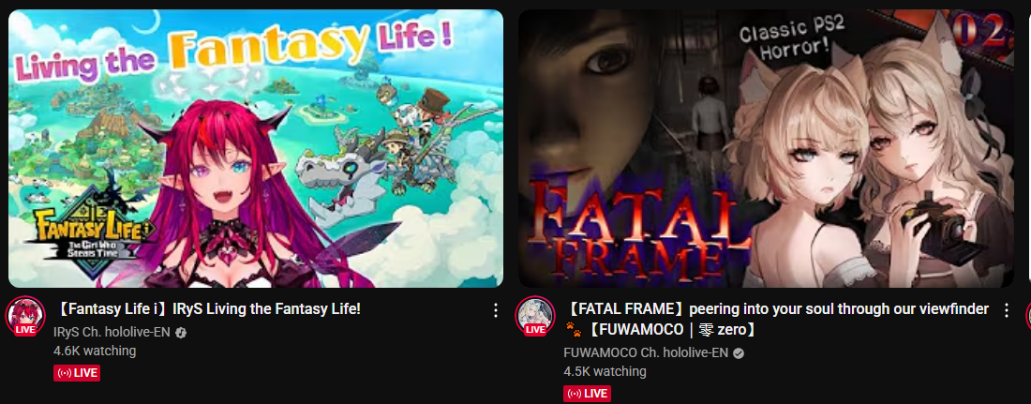
Task: Click the '4.6K watching' text
Action: [x=95, y=351]
